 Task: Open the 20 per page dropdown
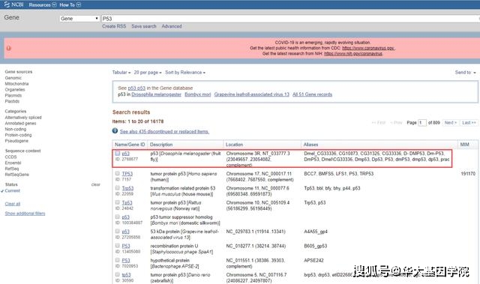(x=148, y=73)
